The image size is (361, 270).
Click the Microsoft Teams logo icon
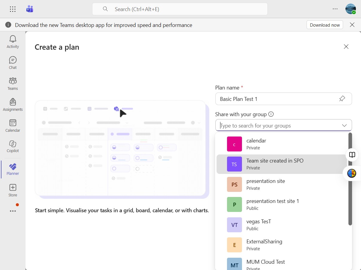click(29, 9)
